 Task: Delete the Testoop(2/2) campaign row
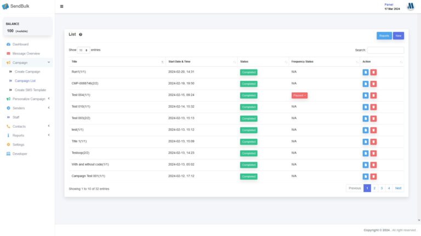pyautogui.click(x=373, y=153)
